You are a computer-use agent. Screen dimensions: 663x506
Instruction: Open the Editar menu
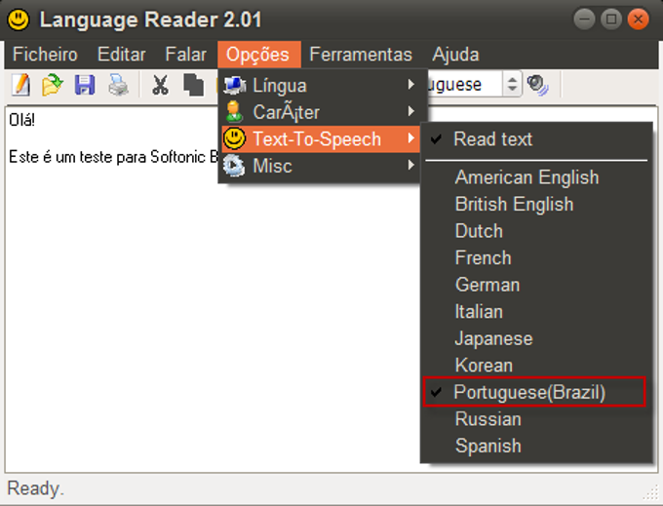point(122,55)
